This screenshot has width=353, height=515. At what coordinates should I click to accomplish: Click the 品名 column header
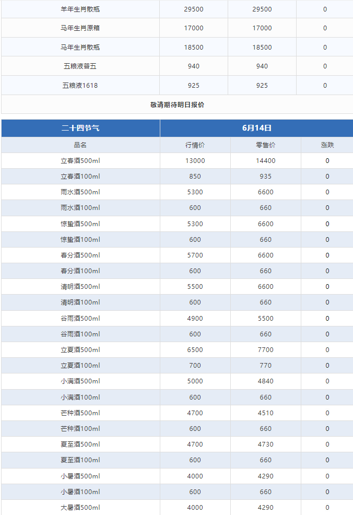pos(80,145)
